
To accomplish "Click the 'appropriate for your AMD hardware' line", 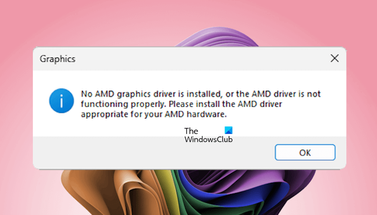I will [153, 114].
